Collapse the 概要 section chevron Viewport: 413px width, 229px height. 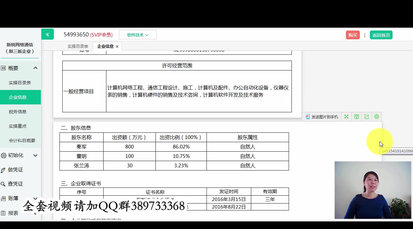click(x=36, y=68)
